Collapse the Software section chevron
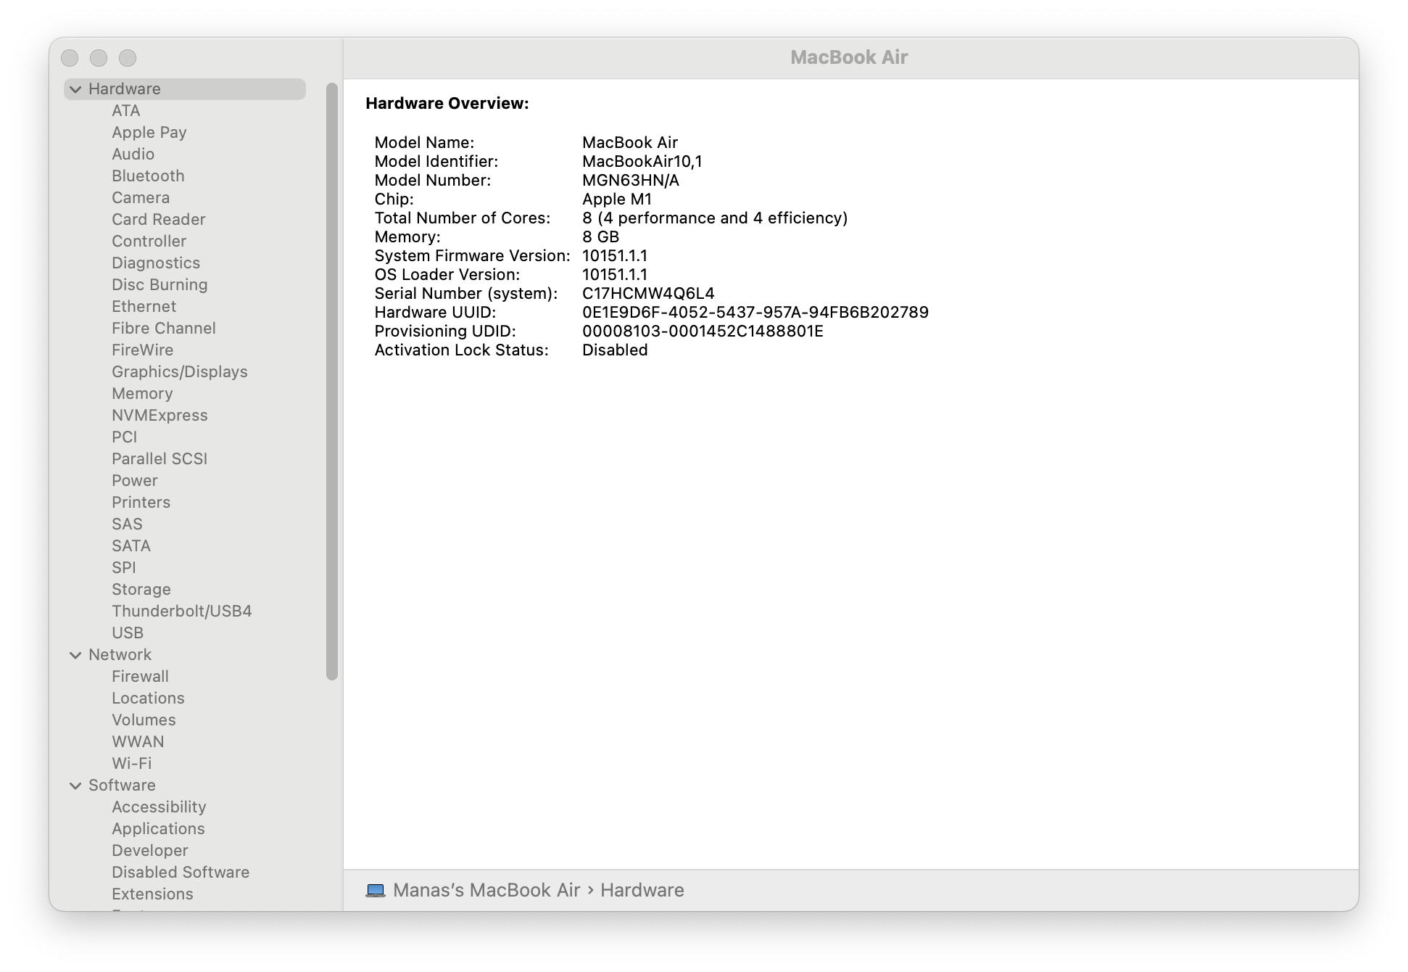Image resolution: width=1408 pixels, height=972 pixels. (75, 786)
